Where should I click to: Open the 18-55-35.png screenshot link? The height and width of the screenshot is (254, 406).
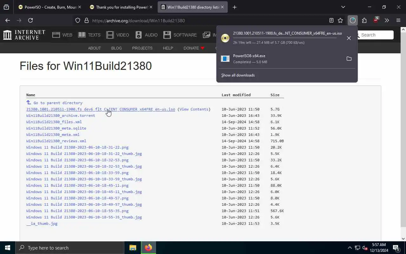pos(77,211)
